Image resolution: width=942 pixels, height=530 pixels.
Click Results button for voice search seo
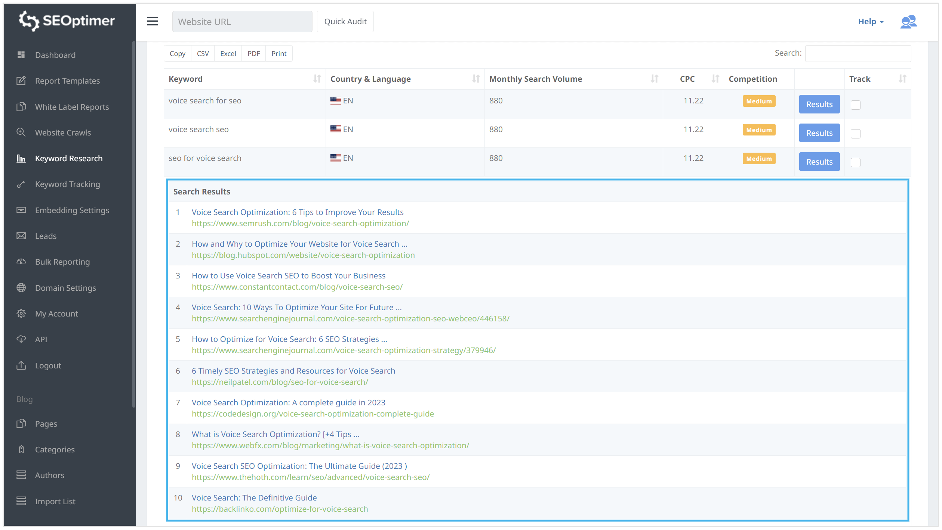(x=819, y=133)
